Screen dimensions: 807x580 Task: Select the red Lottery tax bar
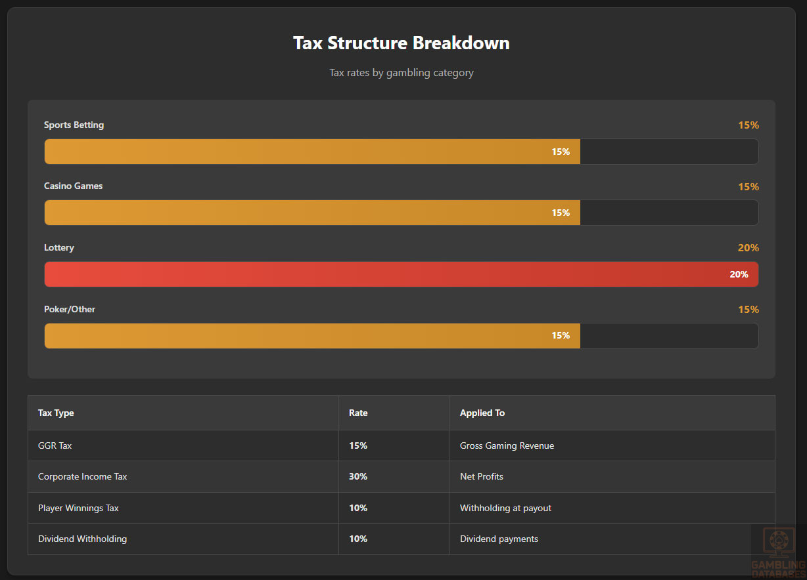click(x=401, y=274)
